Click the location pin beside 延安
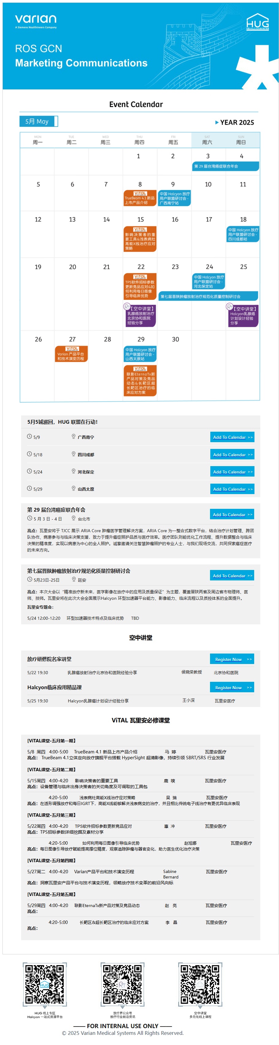Image resolution: width=279 pixels, height=1045 pixels. (x=74, y=579)
